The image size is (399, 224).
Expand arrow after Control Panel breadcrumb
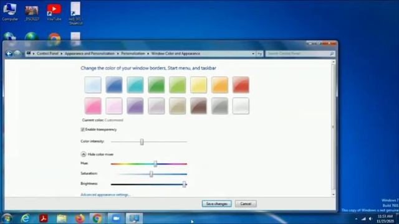point(61,54)
